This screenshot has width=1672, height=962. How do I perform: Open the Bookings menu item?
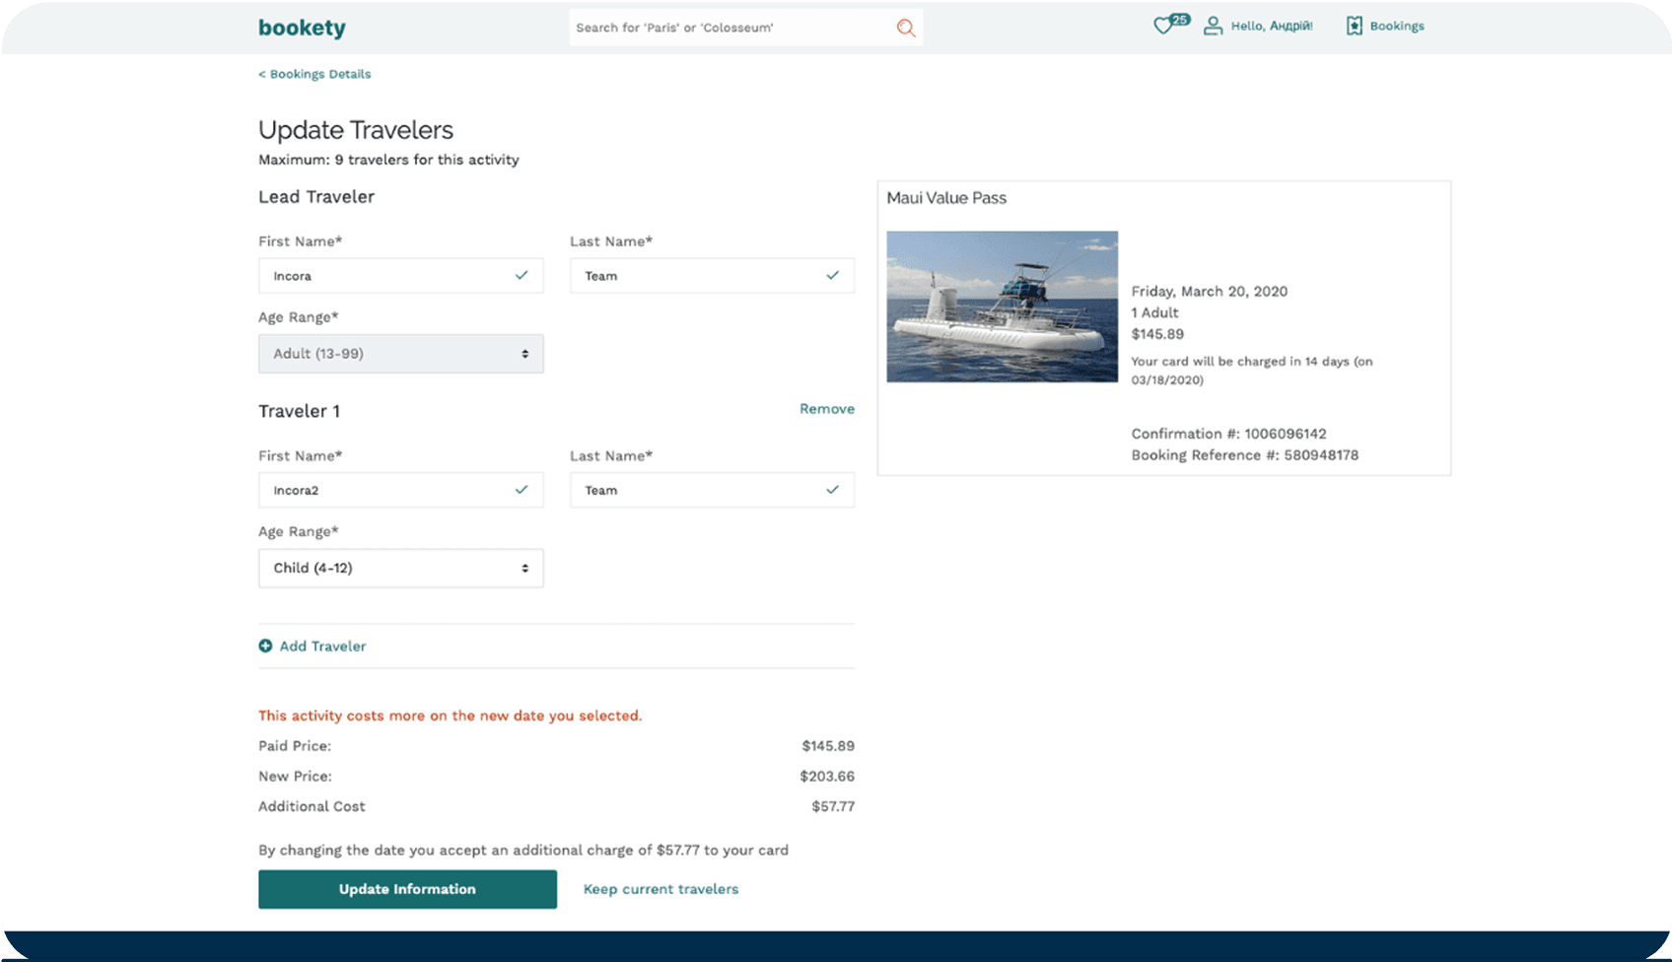pos(1396,26)
